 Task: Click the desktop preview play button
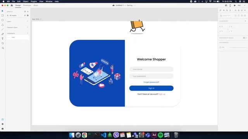[x=235, y=5]
